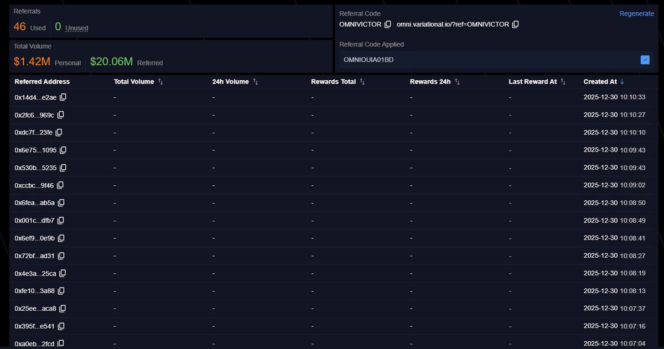This screenshot has width=664, height=349.
Task: Copy address 0x395f...e541
Action: [61, 326]
